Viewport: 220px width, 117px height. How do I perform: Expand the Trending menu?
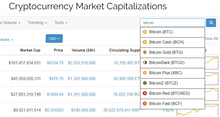[37, 22]
